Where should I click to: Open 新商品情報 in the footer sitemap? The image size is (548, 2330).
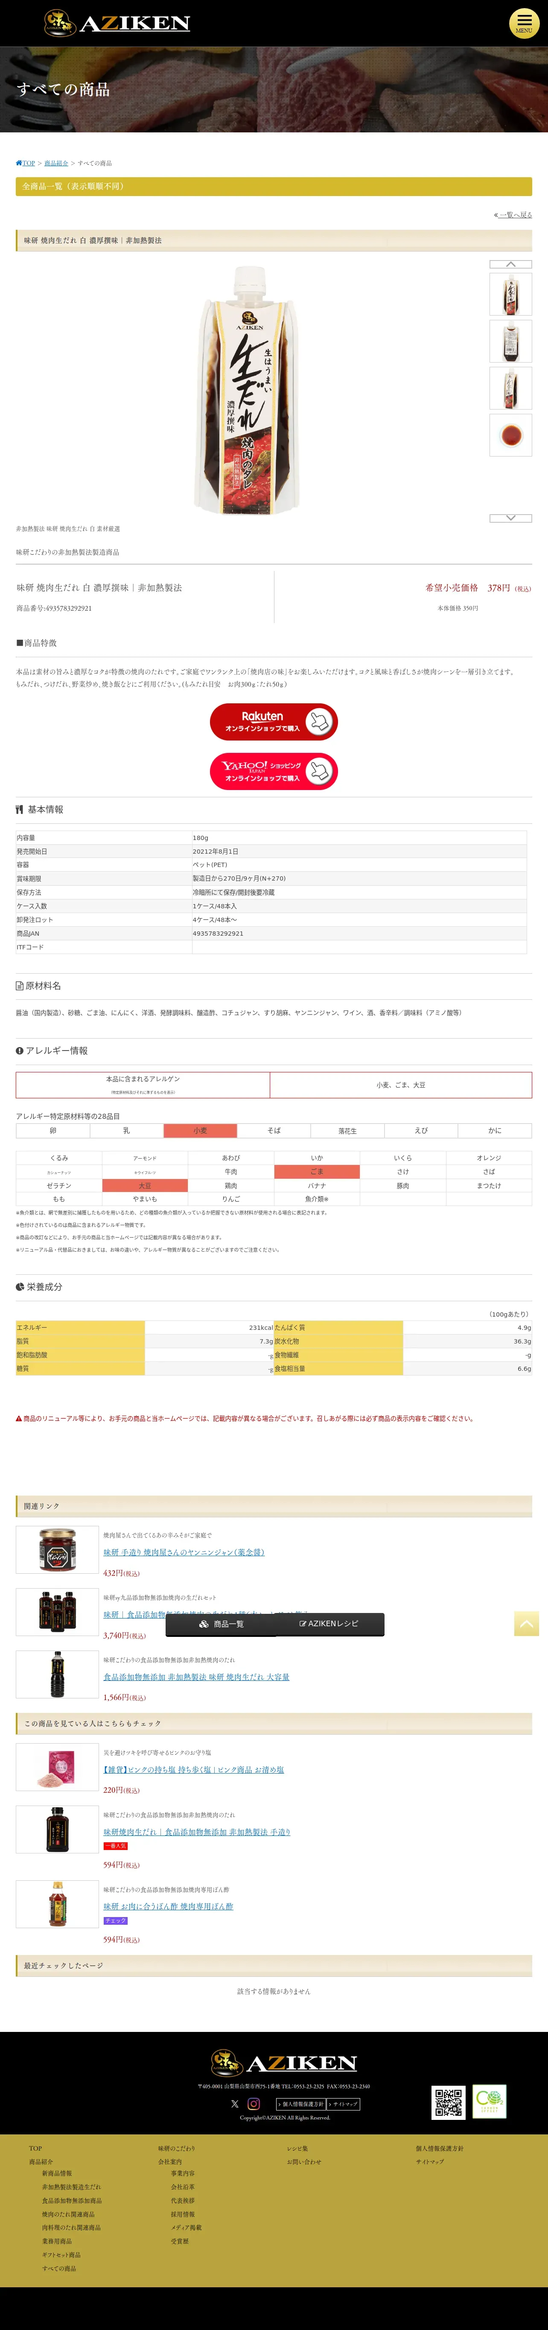coord(57,2174)
